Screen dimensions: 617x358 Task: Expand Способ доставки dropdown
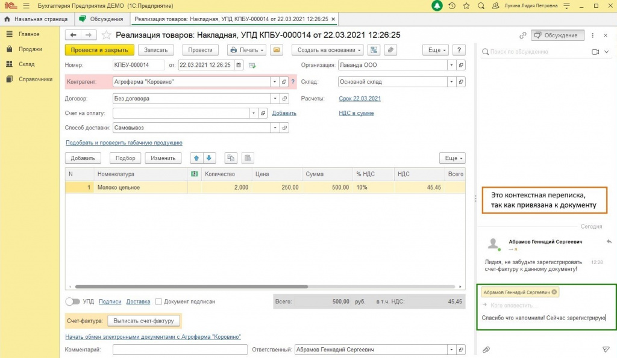pos(275,128)
